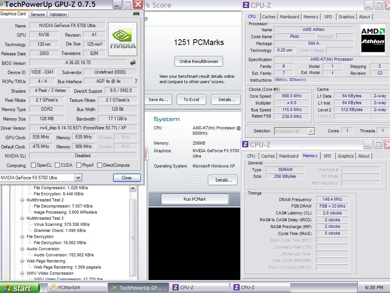Click the Z icon of upper CPU-Z title bar
The image size is (390, 293).
pos(246,5)
